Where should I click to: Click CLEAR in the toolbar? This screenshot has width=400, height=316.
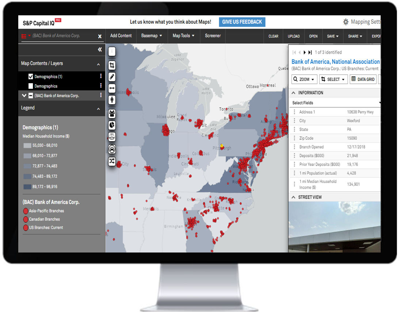[273, 36]
